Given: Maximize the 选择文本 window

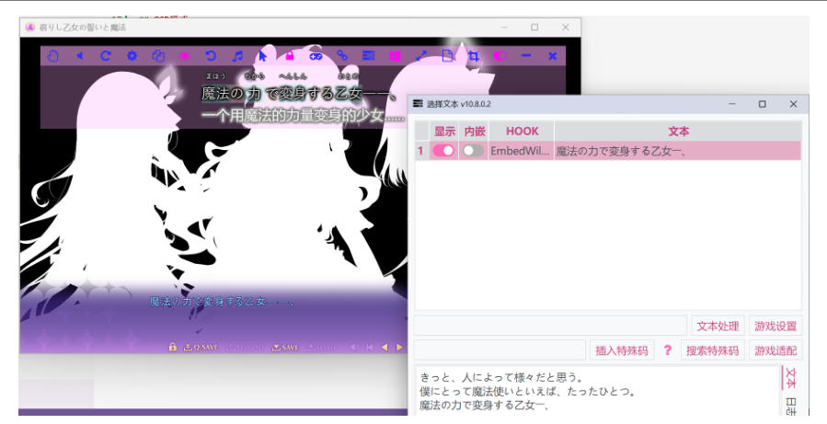Looking at the screenshot, I should (762, 104).
